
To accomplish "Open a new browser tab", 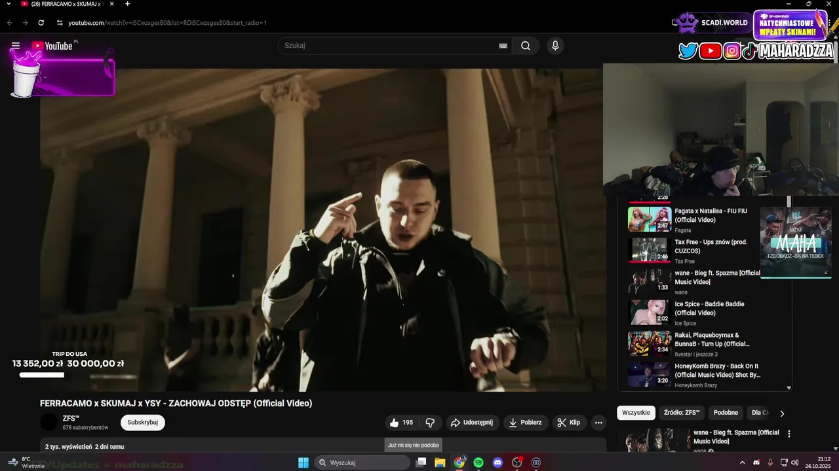I will coord(127,4).
